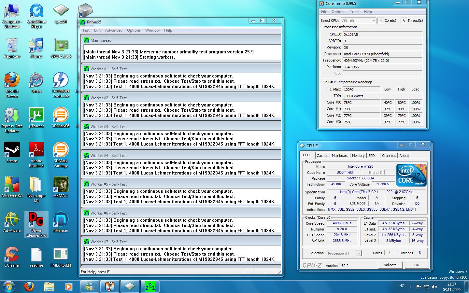
Task: Open the readme text file icon
Action: click(x=36, y=257)
